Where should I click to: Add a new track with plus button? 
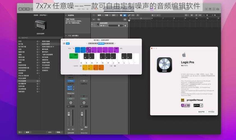pos(94,19)
